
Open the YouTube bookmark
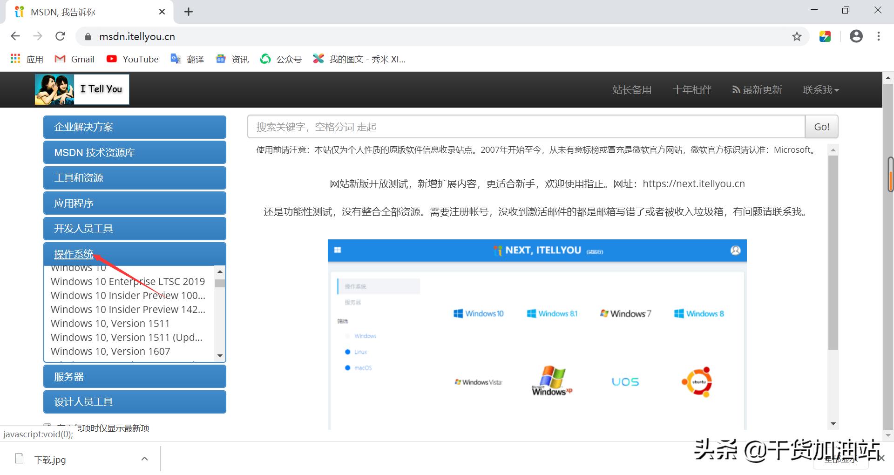pyautogui.click(x=133, y=59)
